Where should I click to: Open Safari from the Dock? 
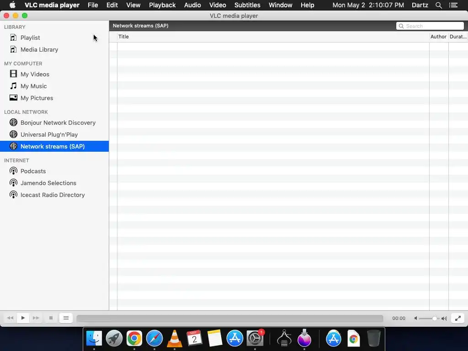154,339
